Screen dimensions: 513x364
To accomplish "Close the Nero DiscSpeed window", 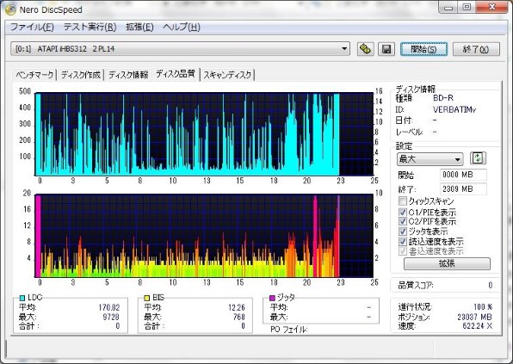I will click(491, 8).
